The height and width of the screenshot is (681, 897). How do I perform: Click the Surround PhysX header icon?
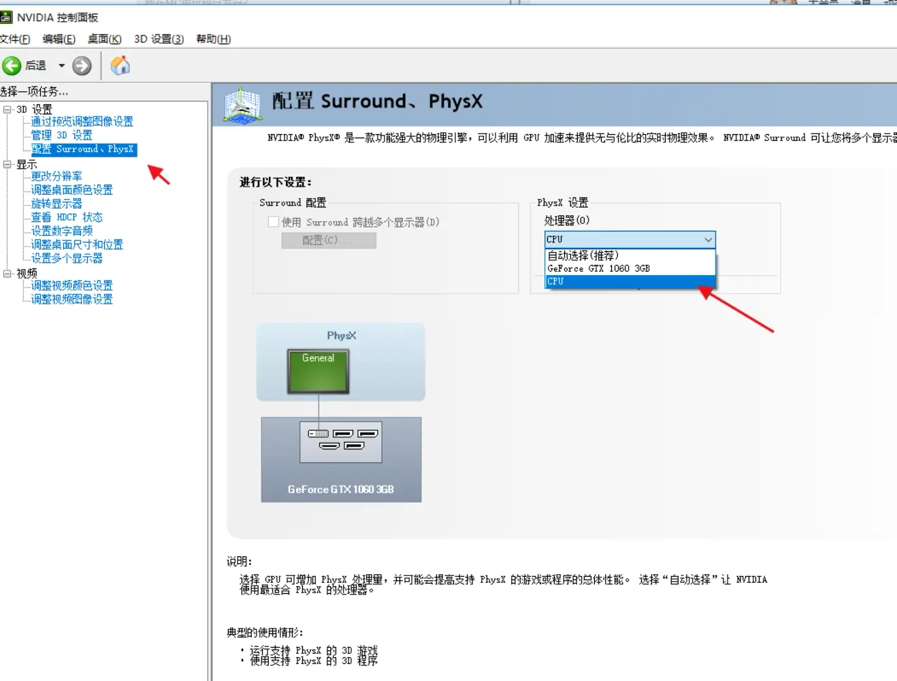coord(242,105)
